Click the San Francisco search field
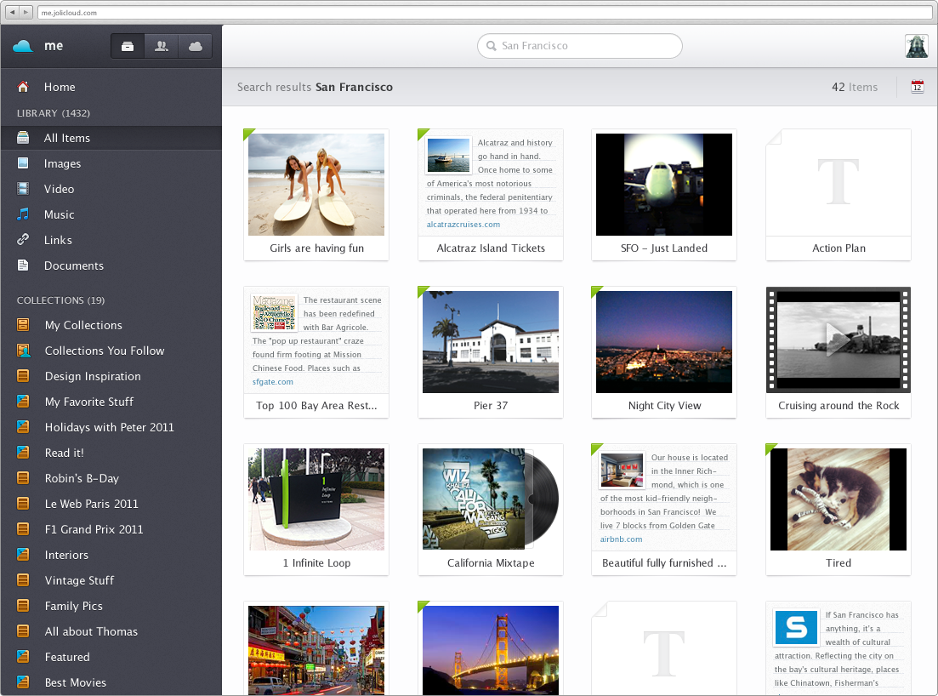 pos(580,46)
